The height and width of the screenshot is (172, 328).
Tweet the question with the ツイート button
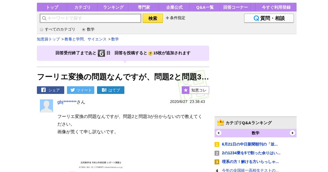point(81,90)
